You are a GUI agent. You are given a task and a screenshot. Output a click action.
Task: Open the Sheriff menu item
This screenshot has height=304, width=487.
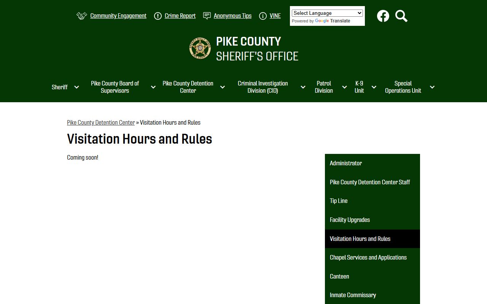coord(60,87)
